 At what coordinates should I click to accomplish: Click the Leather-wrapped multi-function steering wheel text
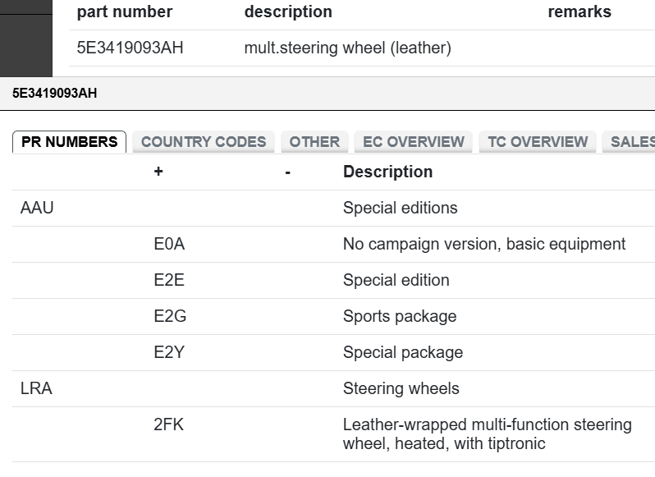[487, 434]
